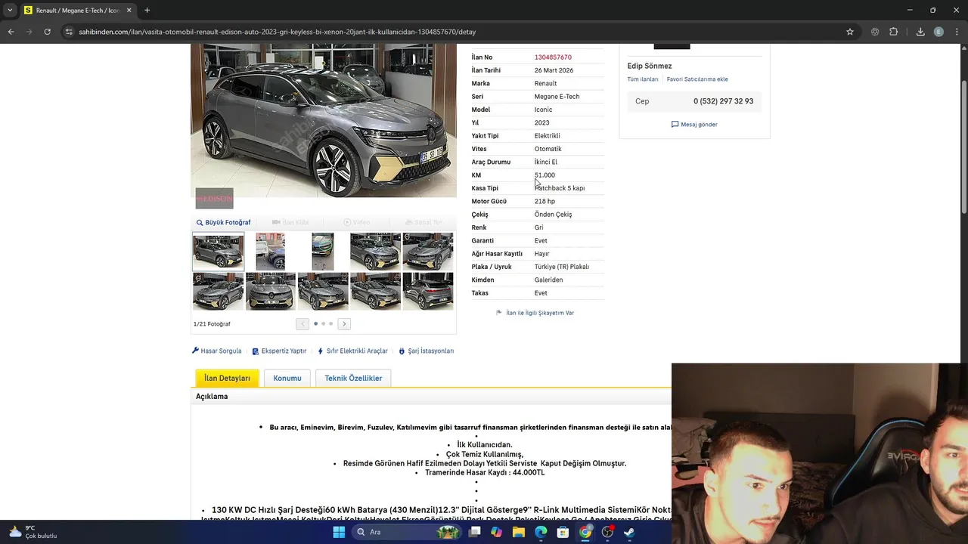Select the first car thumbnail photo

pyautogui.click(x=218, y=252)
